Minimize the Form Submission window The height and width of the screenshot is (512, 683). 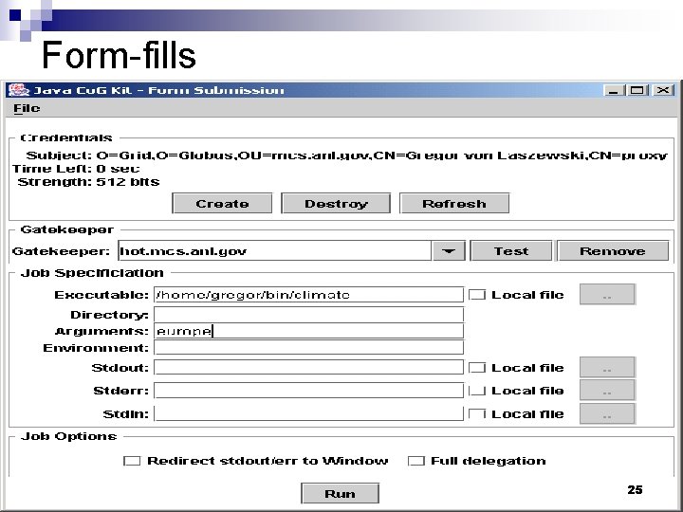[x=614, y=90]
